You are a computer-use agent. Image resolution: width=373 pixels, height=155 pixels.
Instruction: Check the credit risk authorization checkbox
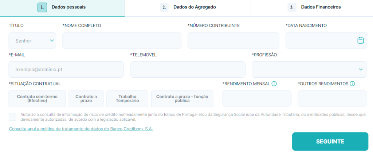[12, 117]
